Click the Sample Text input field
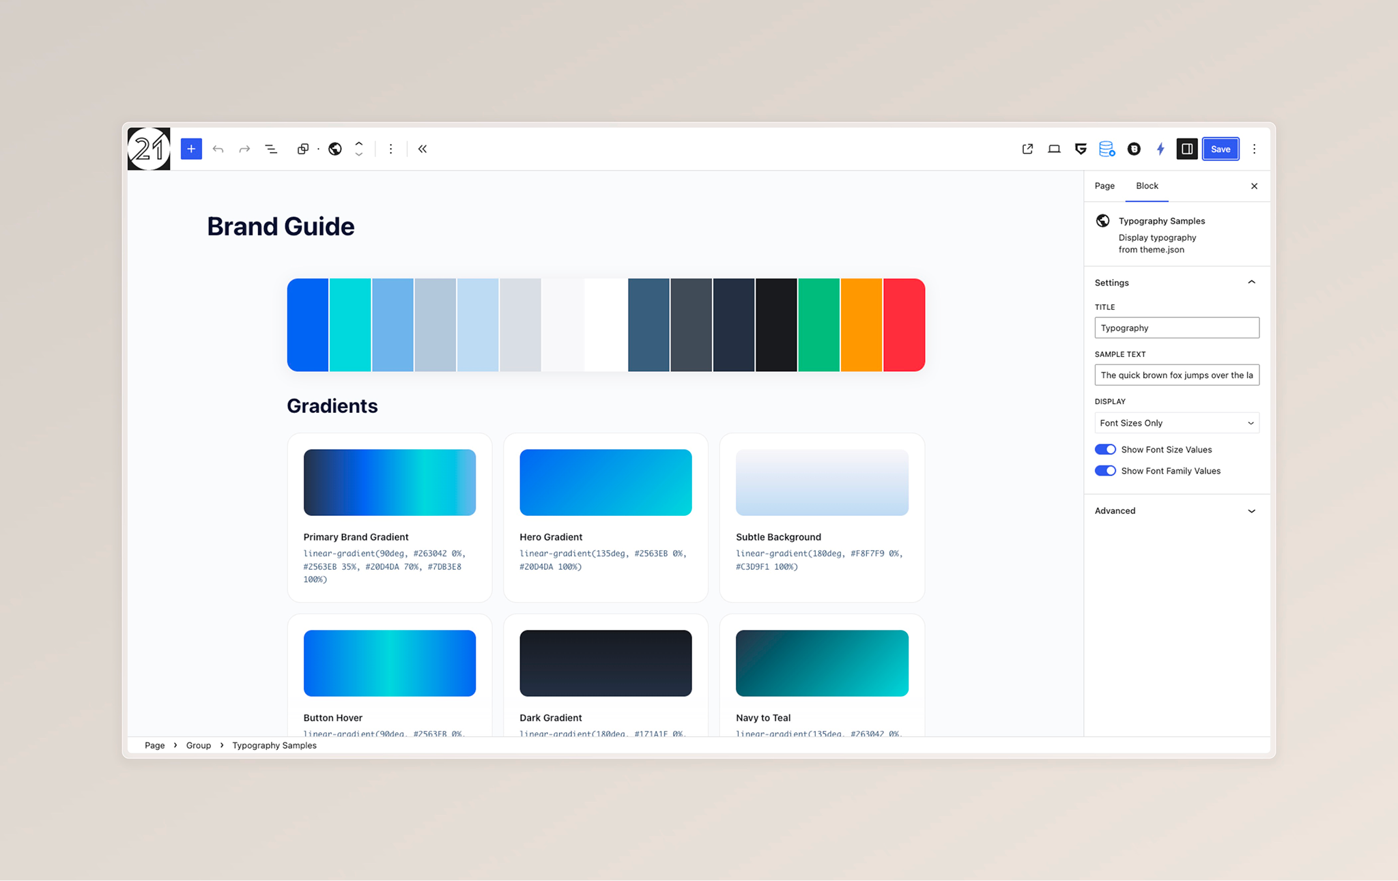The width and height of the screenshot is (1398, 881). point(1177,375)
